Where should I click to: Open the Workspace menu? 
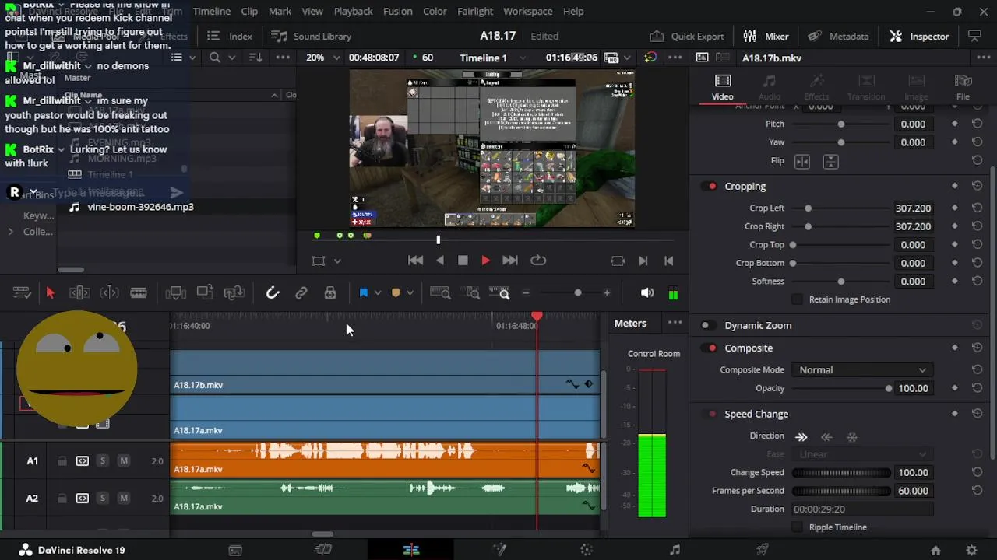point(527,11)
